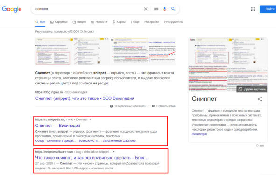276x175 pixels.
Task: Open the Ещё more menu
Action: coord(135,22)
